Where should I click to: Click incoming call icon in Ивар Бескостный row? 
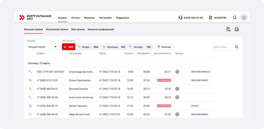(x=30, y=114)
